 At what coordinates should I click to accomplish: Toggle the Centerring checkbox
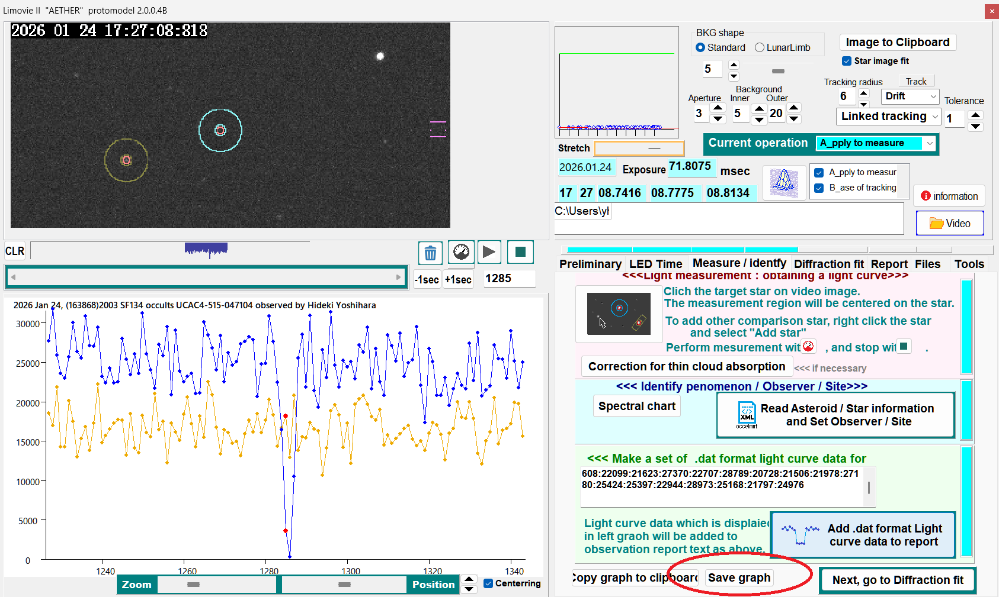pyautogui.click(x=488, y=583)
